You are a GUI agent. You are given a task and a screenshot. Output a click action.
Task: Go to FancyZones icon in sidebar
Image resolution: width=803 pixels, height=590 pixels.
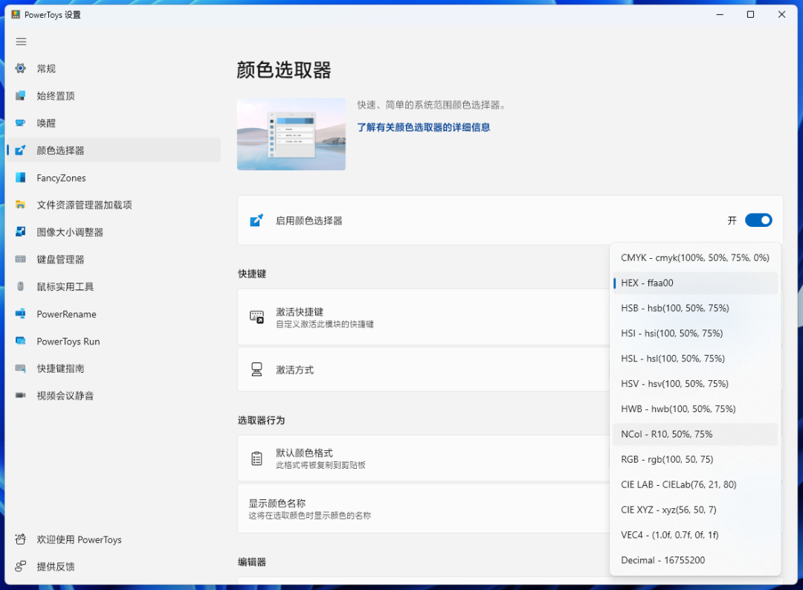tap(21, 177)
